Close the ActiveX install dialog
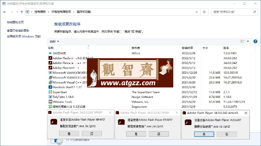Image resolution: width=261 pixels, height=146 pixels. 246,113
